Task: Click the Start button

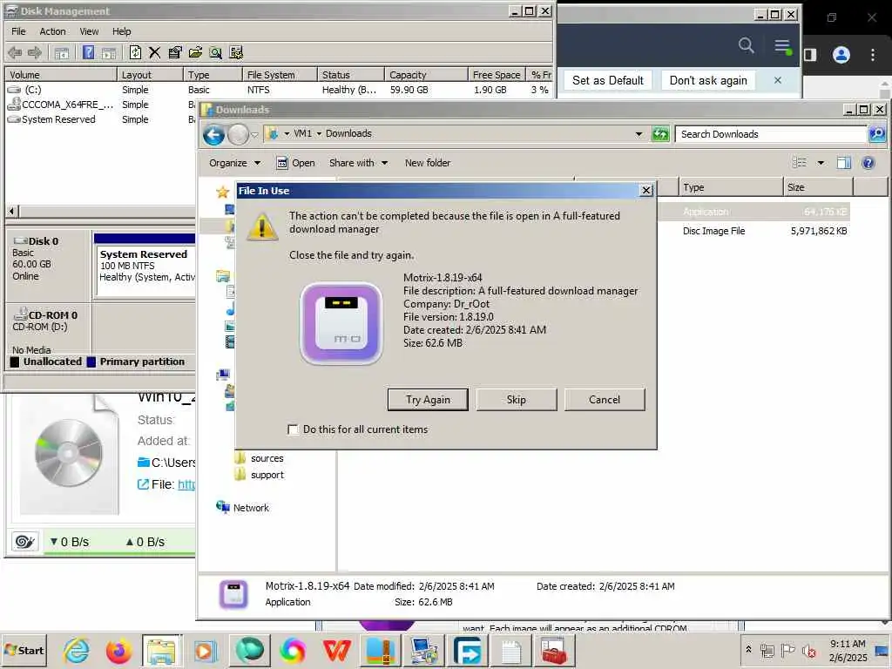Action: point(24,650)
